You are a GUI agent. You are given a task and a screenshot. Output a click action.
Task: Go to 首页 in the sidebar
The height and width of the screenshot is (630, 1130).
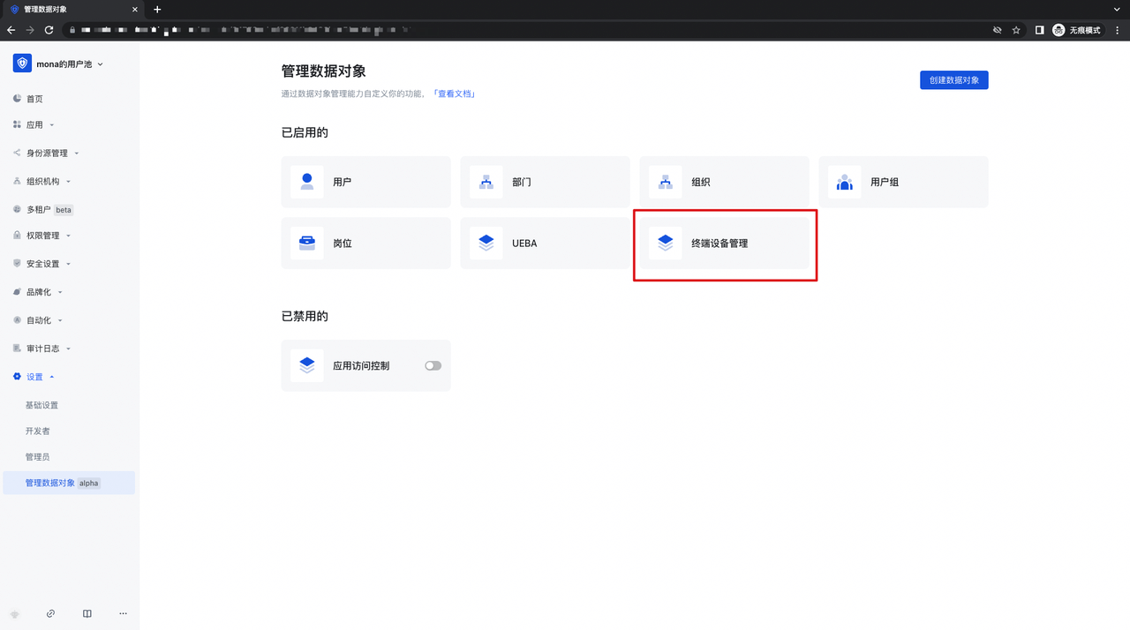click(34, 99)
